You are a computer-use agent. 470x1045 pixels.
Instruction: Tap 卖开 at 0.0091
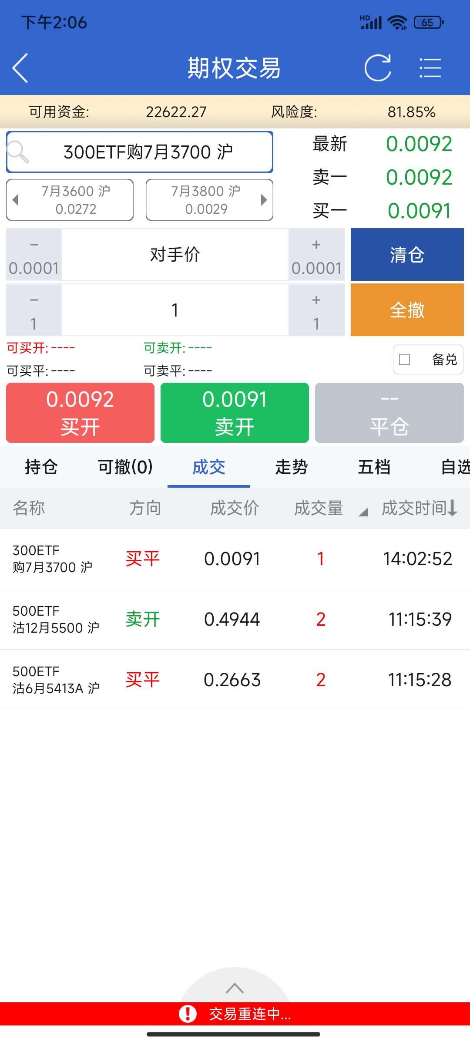click(235, 413)
